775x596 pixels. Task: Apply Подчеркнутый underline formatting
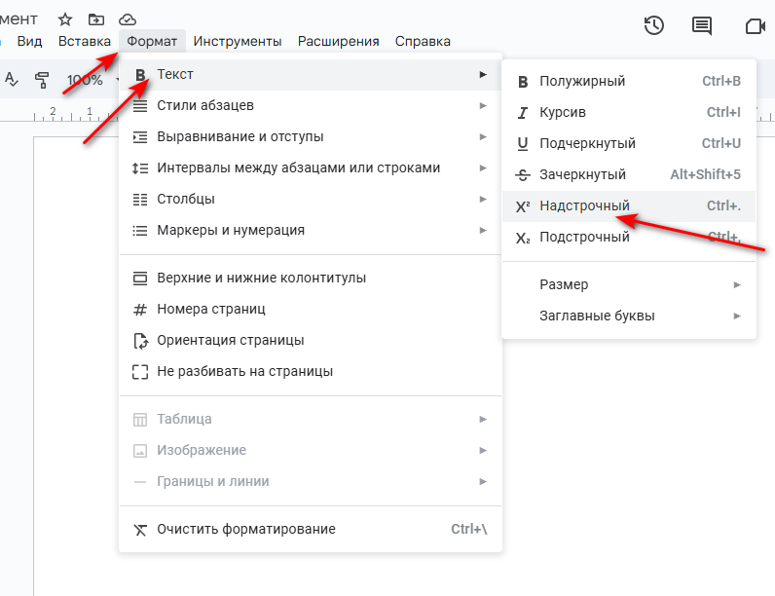click(629, 143)
